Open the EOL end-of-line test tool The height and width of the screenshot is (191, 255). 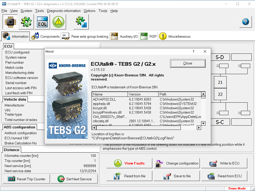pyautogui.click(x=42, y=22)
